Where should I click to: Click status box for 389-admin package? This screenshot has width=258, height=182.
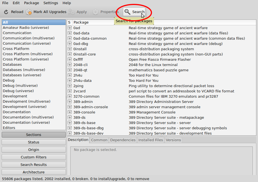(x=70, y=102)
